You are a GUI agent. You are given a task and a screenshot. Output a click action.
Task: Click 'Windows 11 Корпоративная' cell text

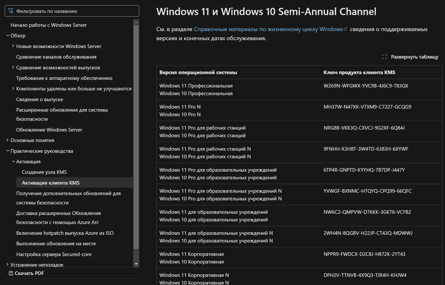tap(192, 254)
